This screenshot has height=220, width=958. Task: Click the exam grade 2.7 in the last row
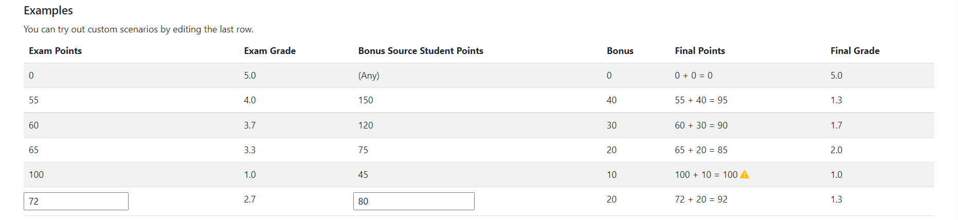[x=249, y=199]
